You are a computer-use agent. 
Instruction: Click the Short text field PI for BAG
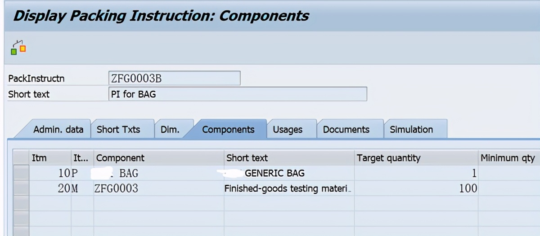pyautogui.click(x=237, y=94)
